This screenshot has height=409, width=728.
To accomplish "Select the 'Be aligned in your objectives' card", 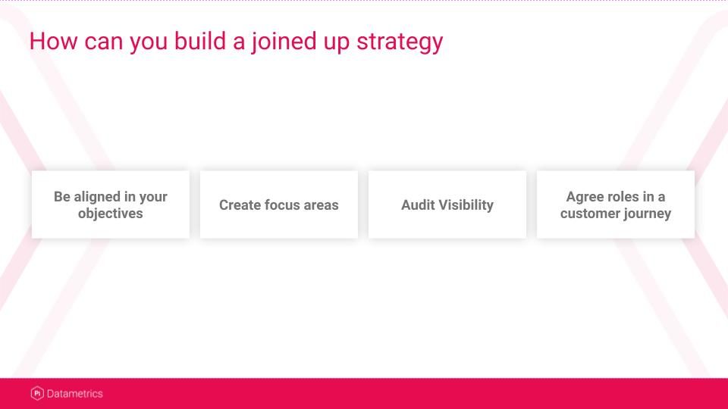I will tap(111, 204).
